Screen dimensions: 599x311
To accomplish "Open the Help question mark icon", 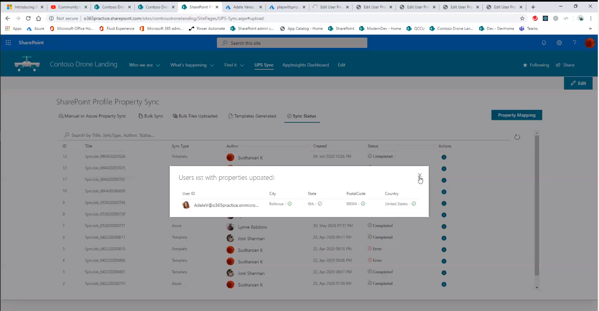I will pyautogui.click(x=574, y=43).
